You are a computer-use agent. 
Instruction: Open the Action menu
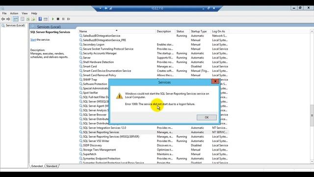(14, 13)
